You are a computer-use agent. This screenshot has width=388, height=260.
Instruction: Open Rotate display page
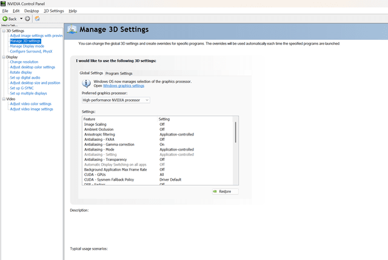click(x=21, y=73)
